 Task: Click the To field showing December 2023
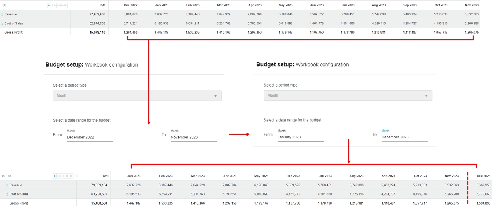(404, 137)
